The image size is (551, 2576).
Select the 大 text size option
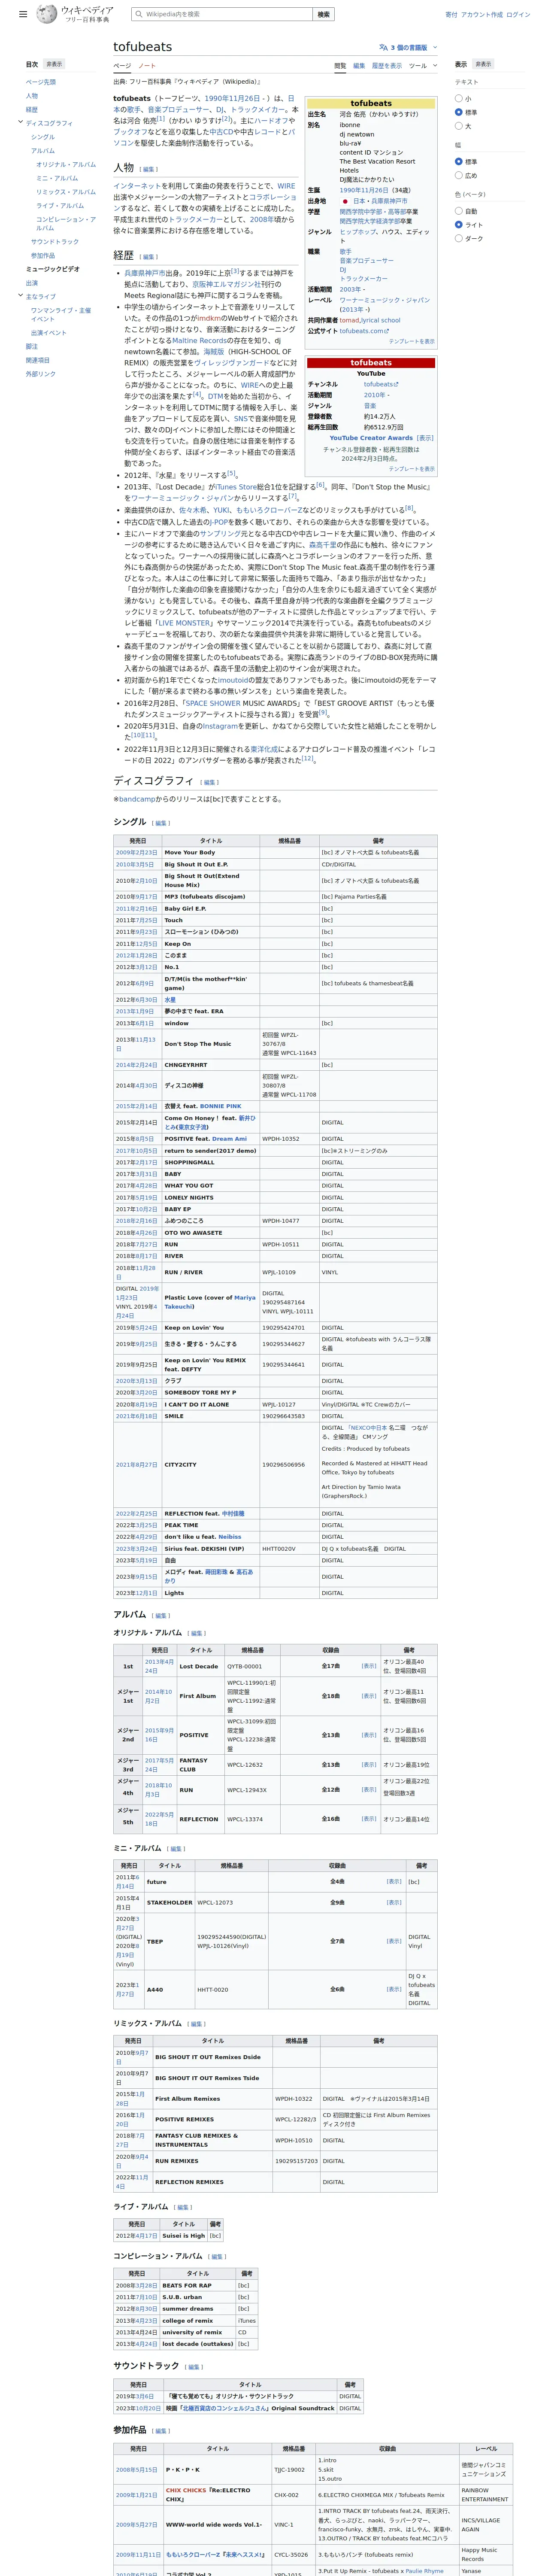click(x=459, y=126)
